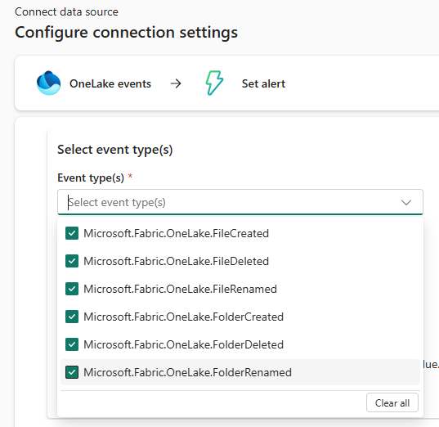Image resolution: width=439 pixels, height=427 pixels.
Task: Click the Clear all button
Action: coord(392,403)
